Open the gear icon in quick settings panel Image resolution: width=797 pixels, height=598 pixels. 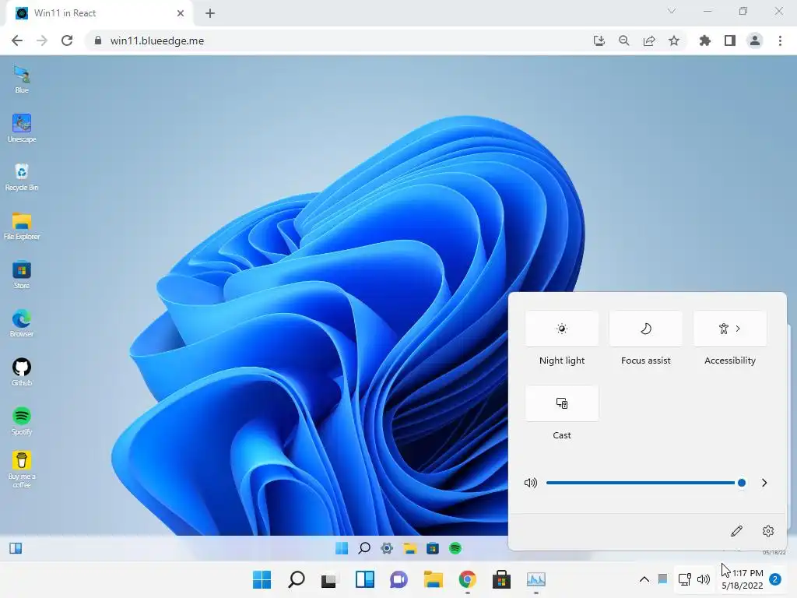[768, 531]
